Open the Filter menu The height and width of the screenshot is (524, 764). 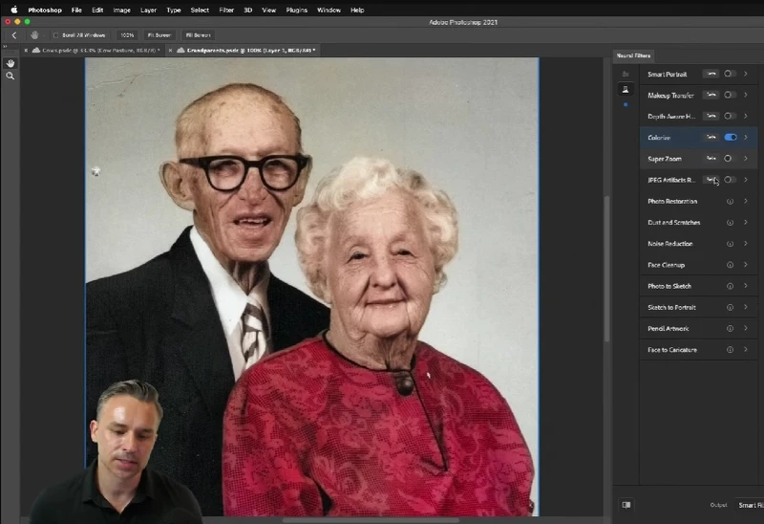pos(225,10)
